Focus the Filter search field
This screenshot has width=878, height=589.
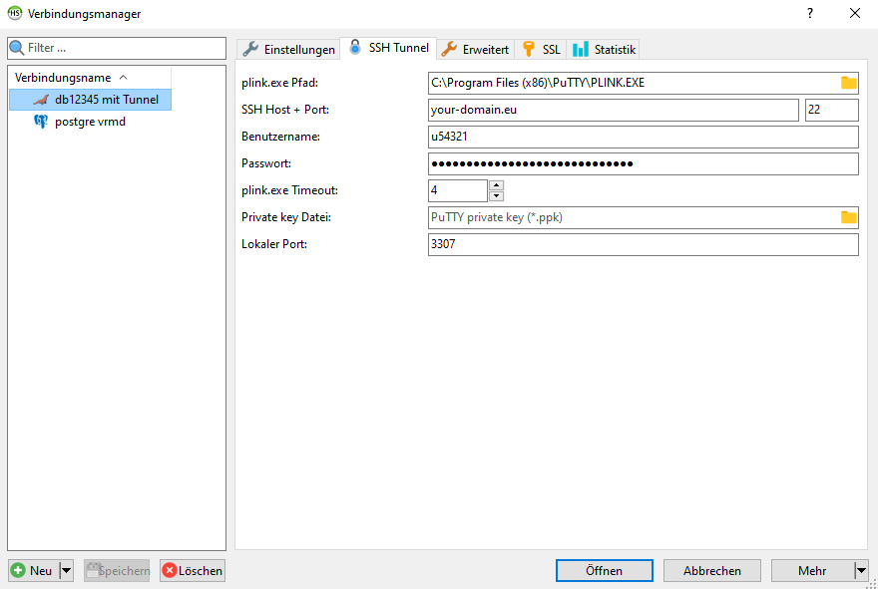(117, 48)
